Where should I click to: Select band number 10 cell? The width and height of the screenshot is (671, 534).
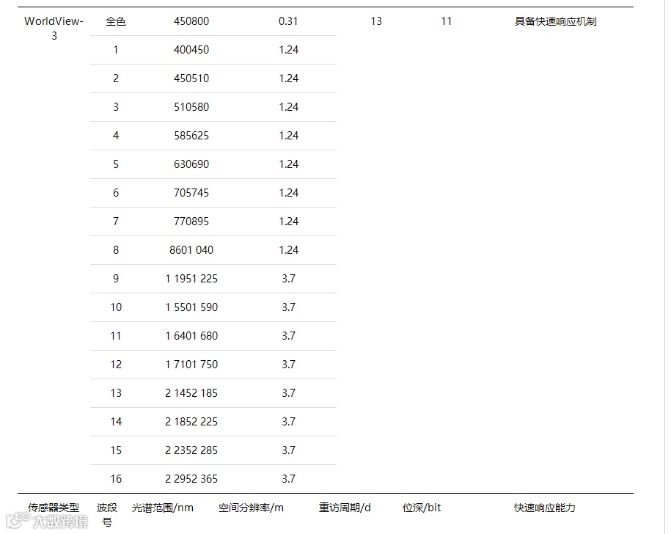tap(116, 307)
